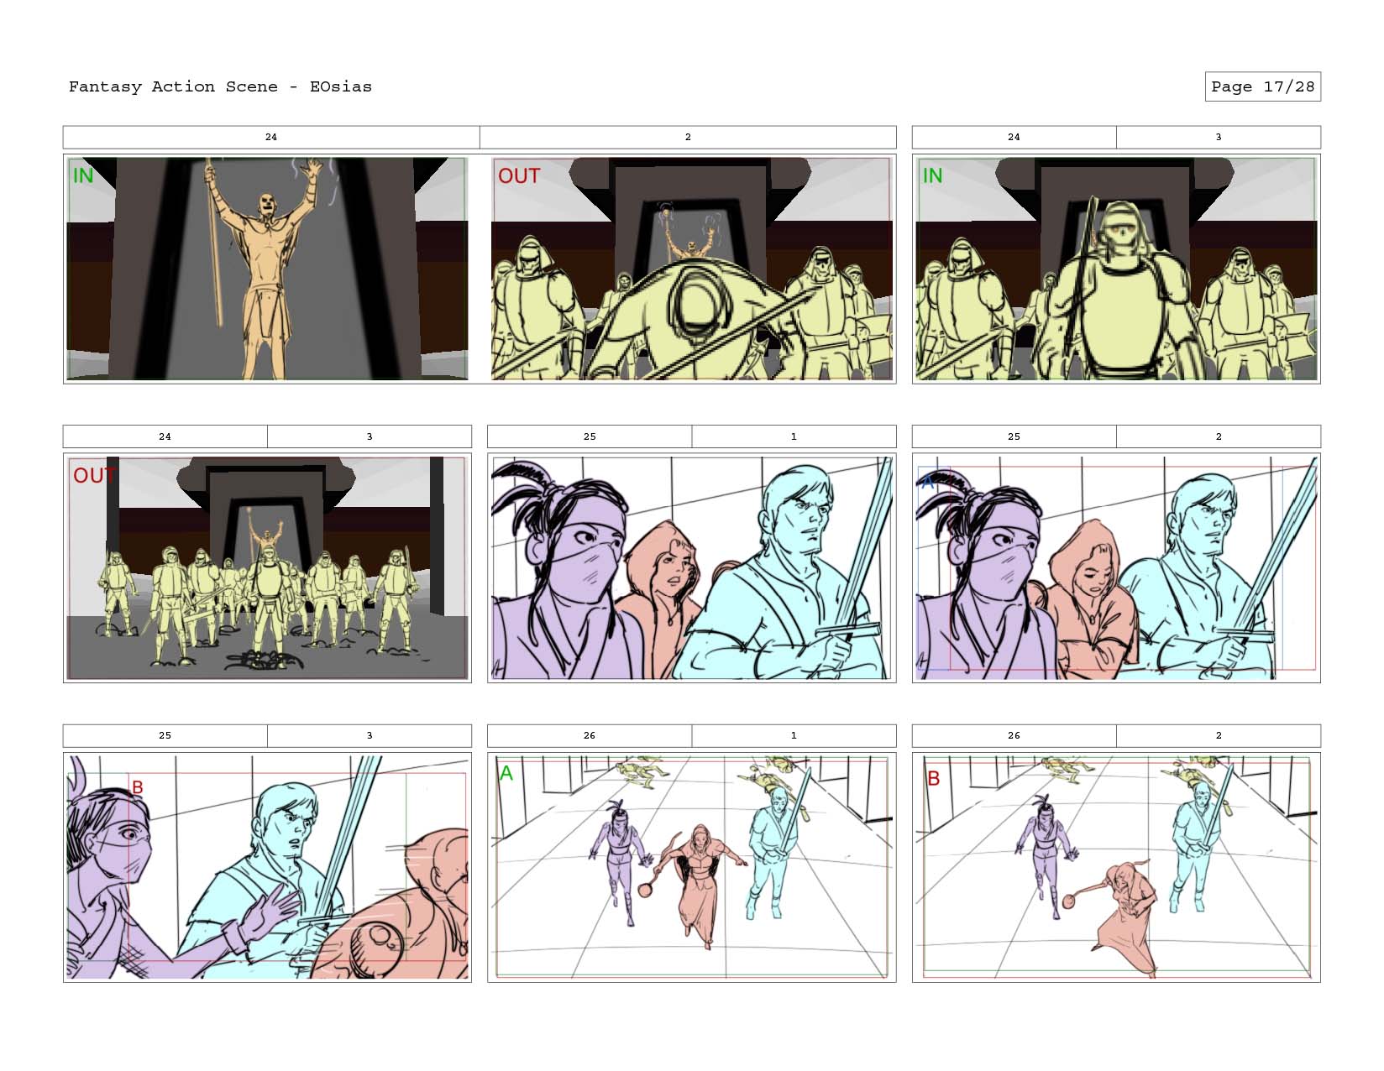This screenshot has height=1071, width=1384.
Task: Click scene number 26 above green A panel
Action: 590,736
